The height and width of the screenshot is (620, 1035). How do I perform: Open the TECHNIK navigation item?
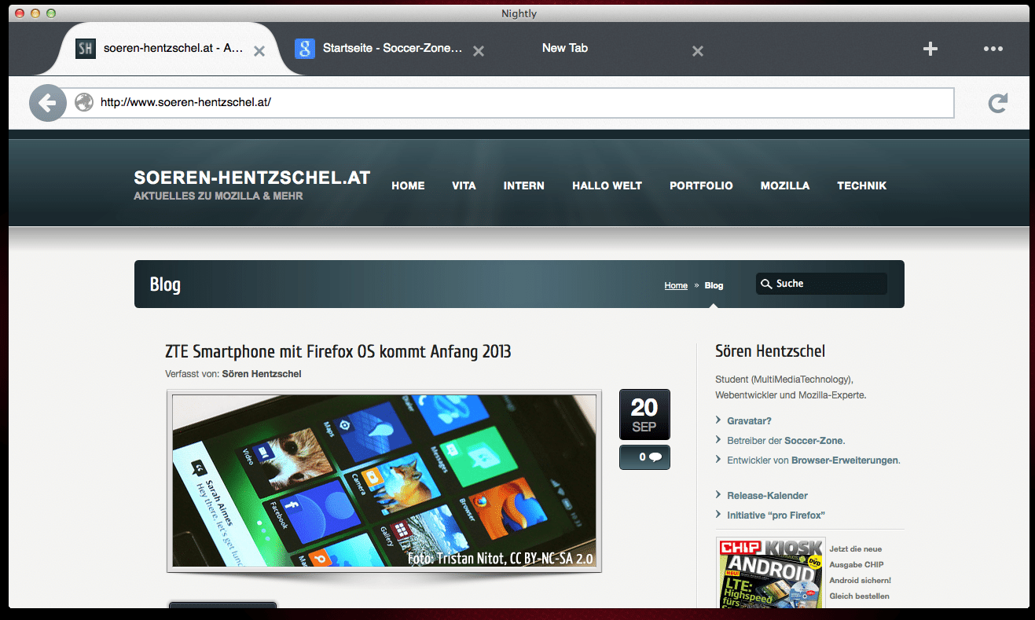[862, 186]
